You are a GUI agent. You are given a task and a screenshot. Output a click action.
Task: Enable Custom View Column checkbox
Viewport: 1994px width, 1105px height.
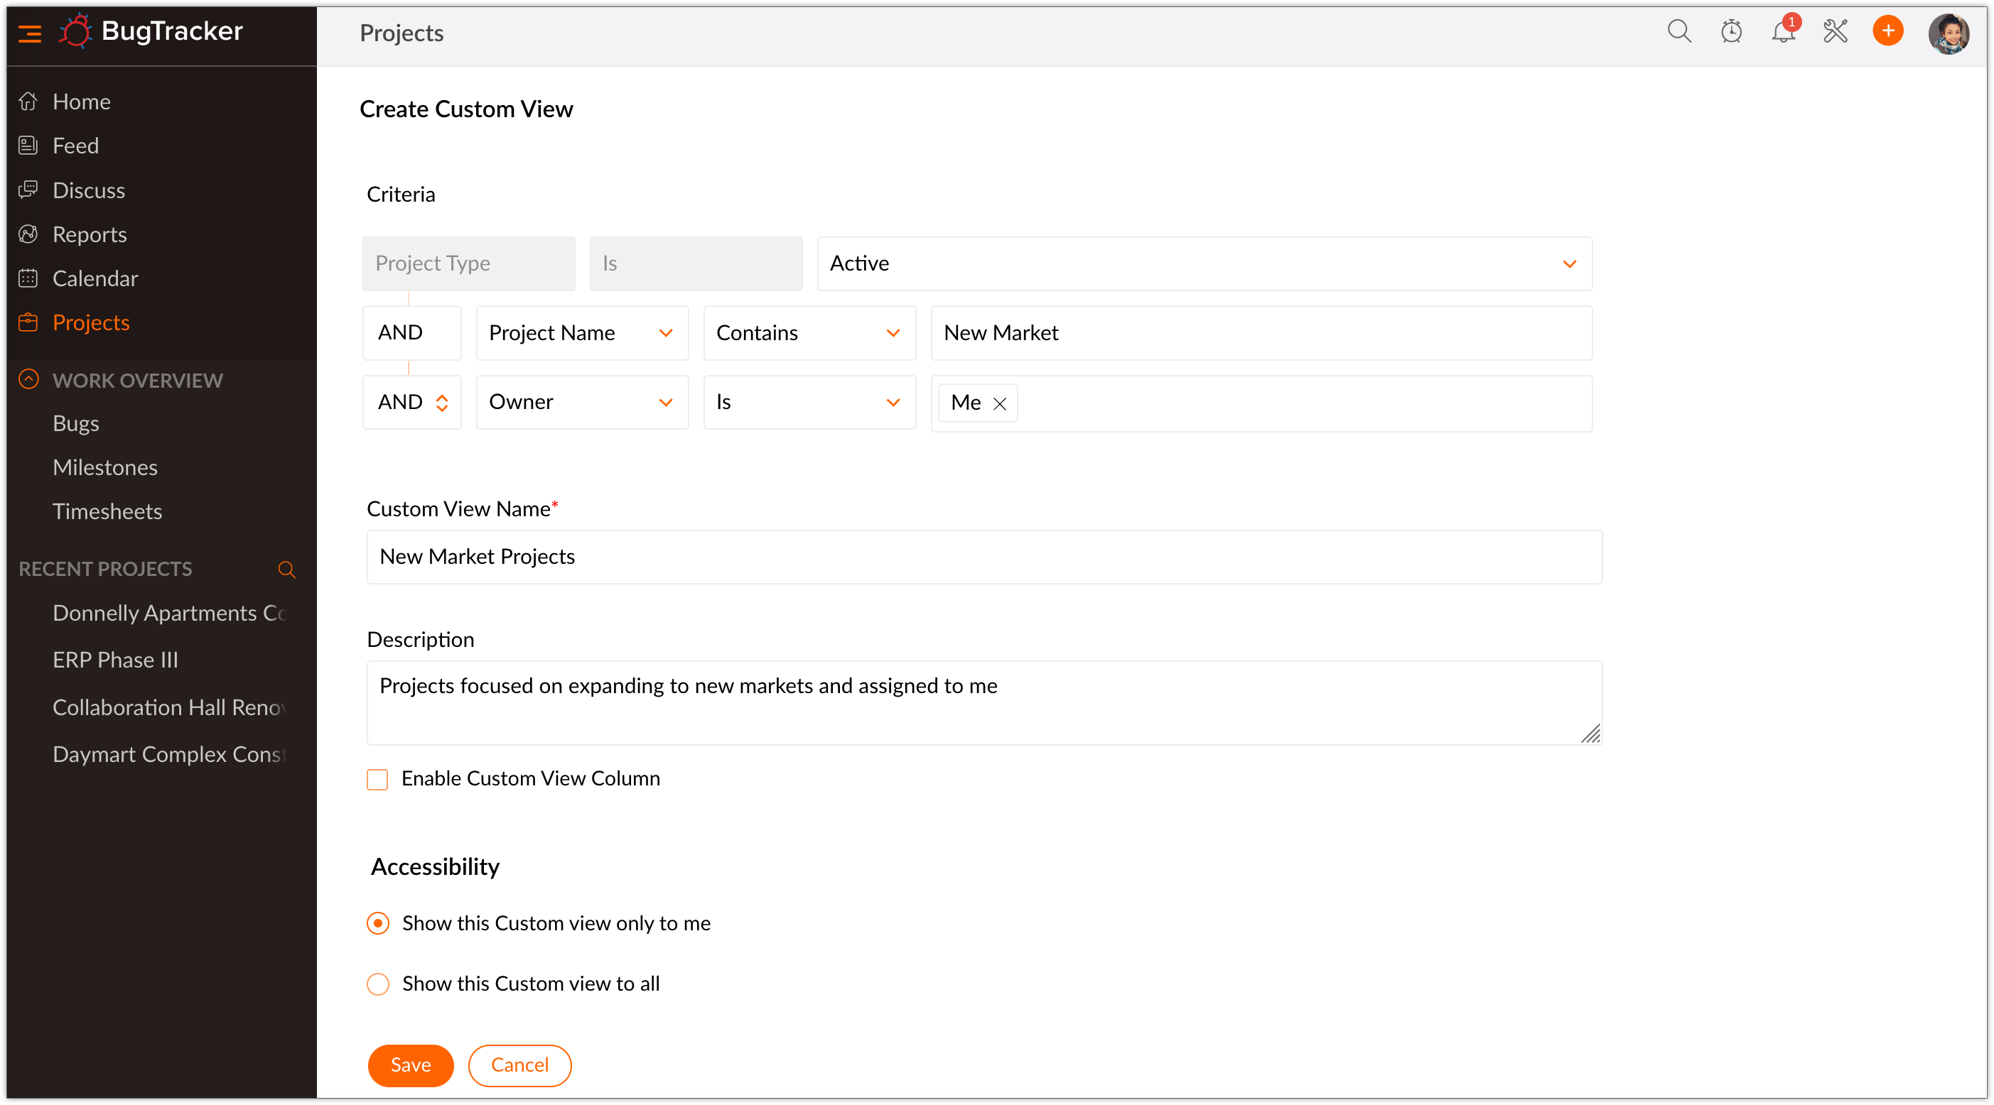[x=377, y=779]
